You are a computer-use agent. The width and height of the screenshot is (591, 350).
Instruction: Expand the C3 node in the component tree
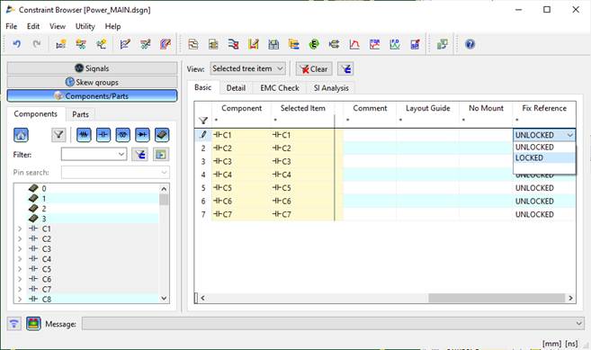(x=20, y=249)
